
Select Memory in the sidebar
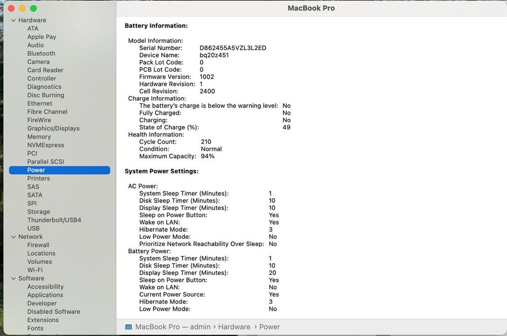(x=39, y=137)
